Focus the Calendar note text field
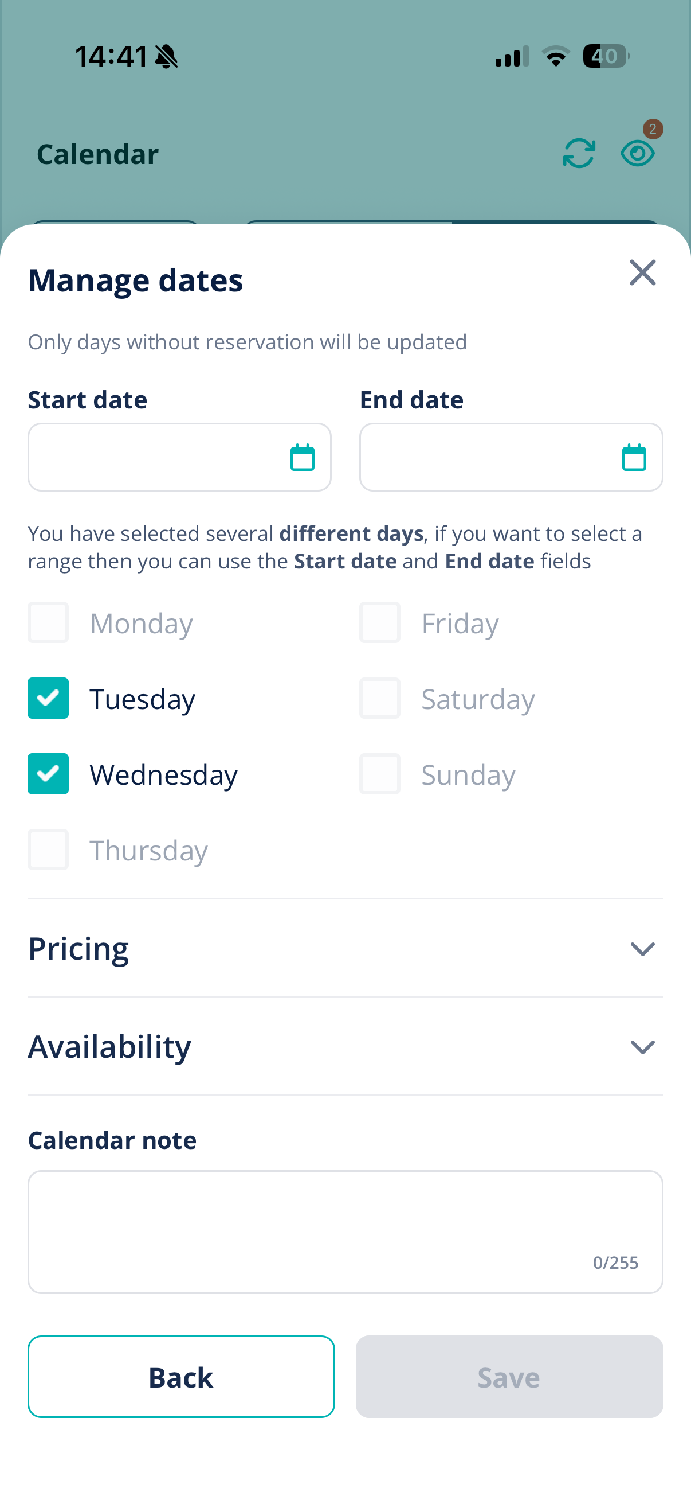 point(345,1232)
